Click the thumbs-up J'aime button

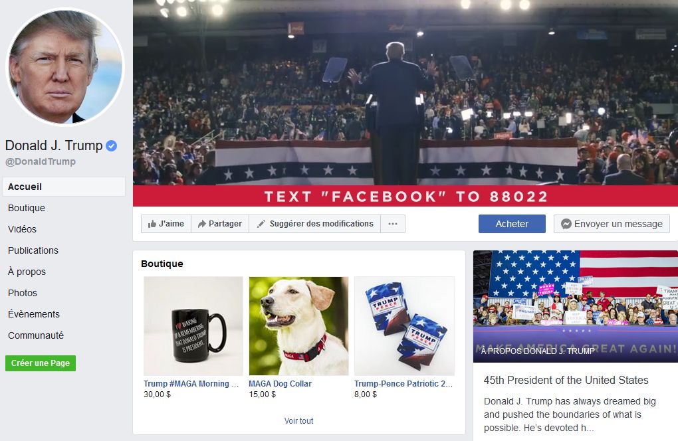(x=166, y=224)
